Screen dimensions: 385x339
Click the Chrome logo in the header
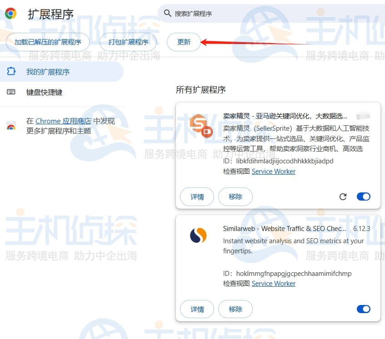pyautogui.click(x=11, y=14)
